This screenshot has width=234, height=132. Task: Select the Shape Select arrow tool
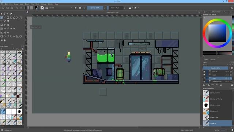pyautogui.click(x=1, y=14)
